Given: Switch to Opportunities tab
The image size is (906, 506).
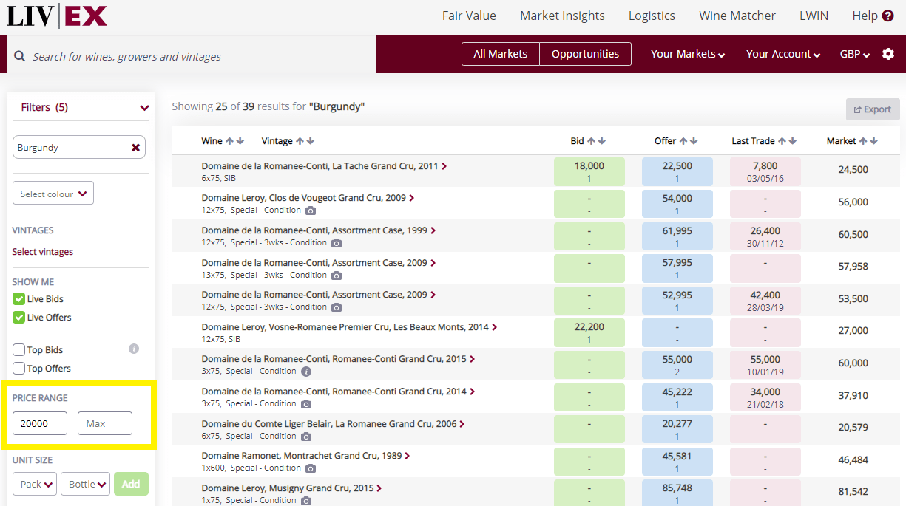Looking at the screenshot, I should 585,54.
